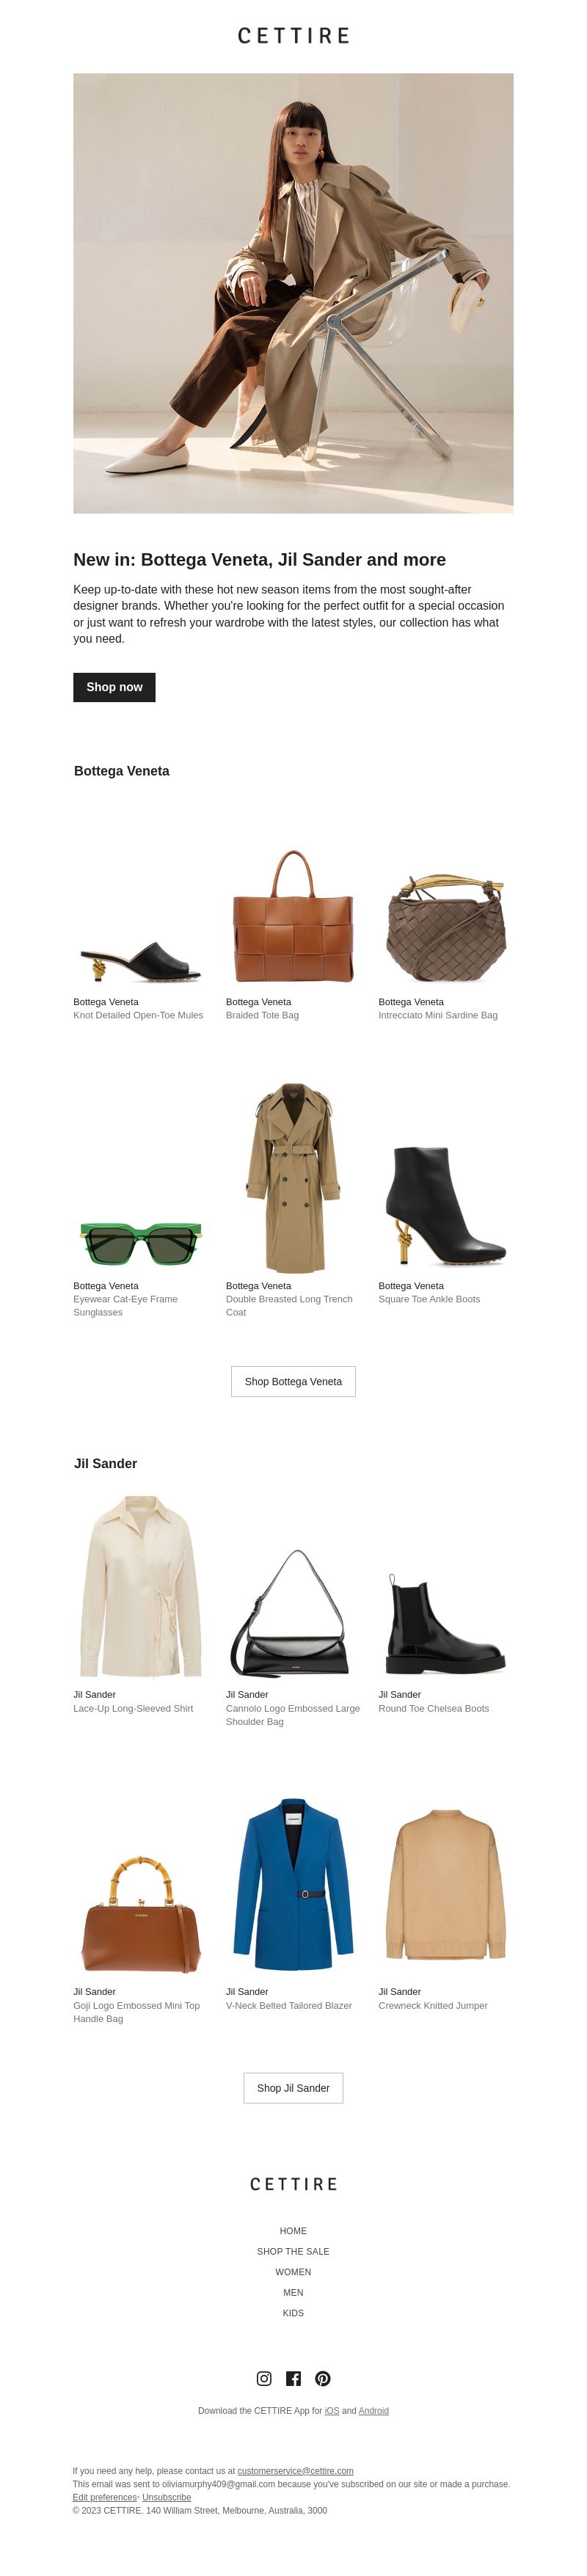Open the Facebook social icon
The image size is (587, 2576).
click(293, 2378)
